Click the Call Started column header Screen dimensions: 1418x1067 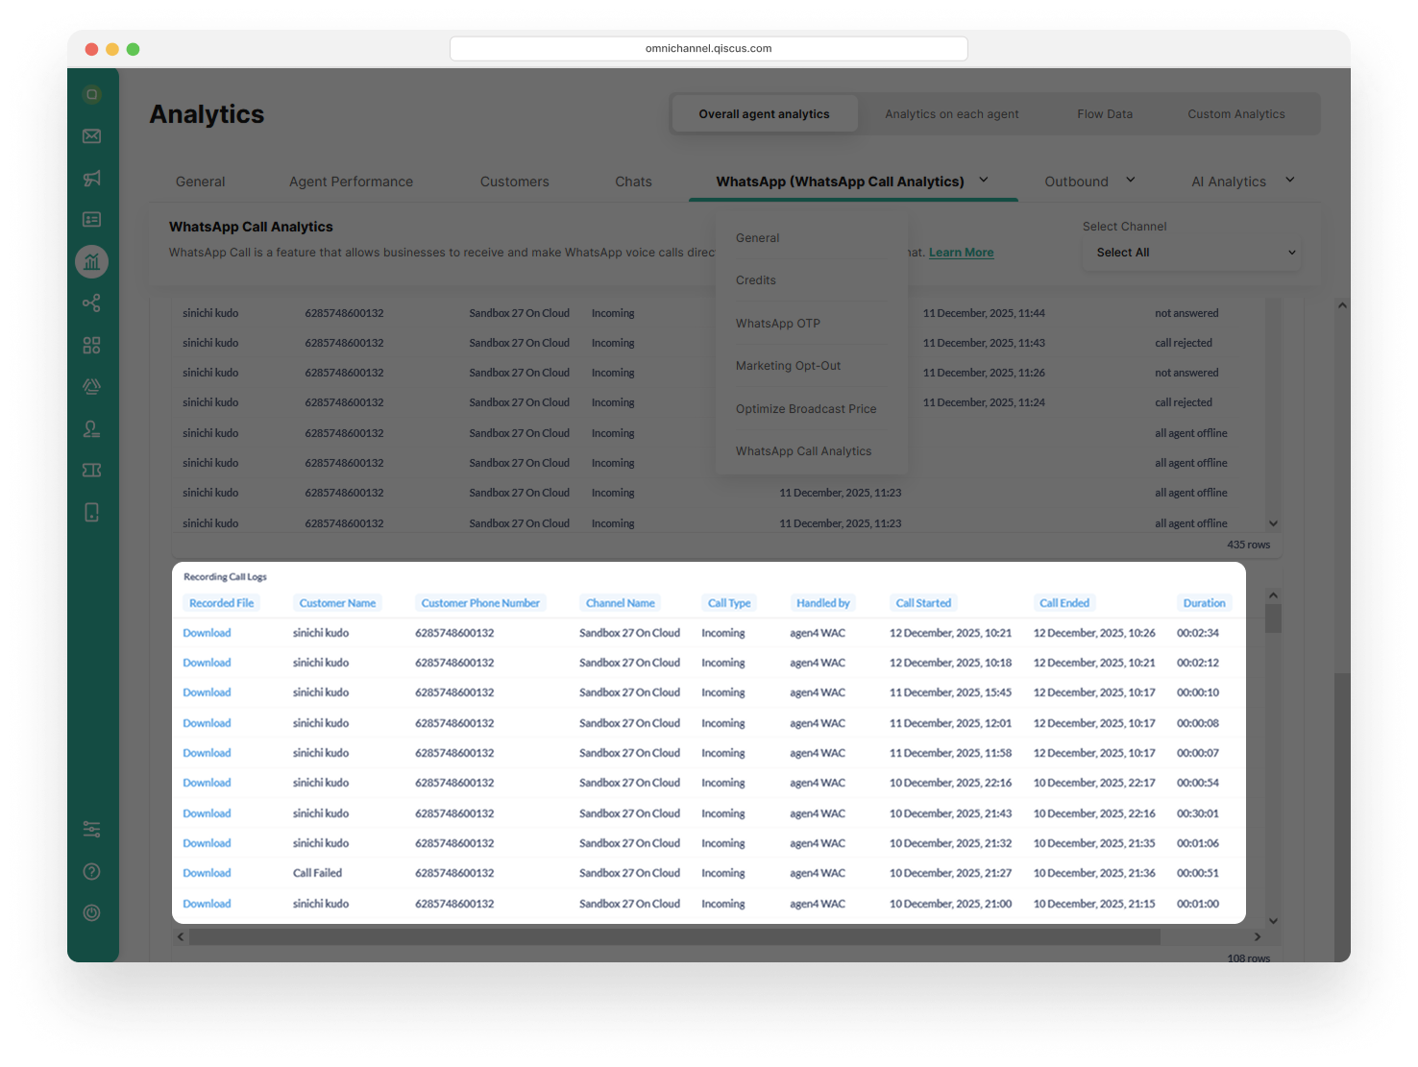(x=923, y=603)
